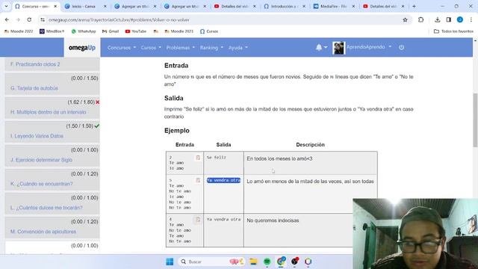Expand the Ayuda menu

(x=238, y=48)
